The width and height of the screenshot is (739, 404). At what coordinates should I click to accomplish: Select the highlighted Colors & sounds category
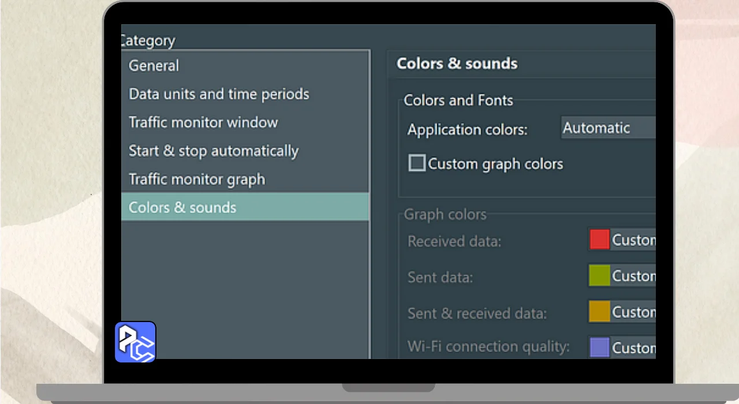tap(182, 207)
